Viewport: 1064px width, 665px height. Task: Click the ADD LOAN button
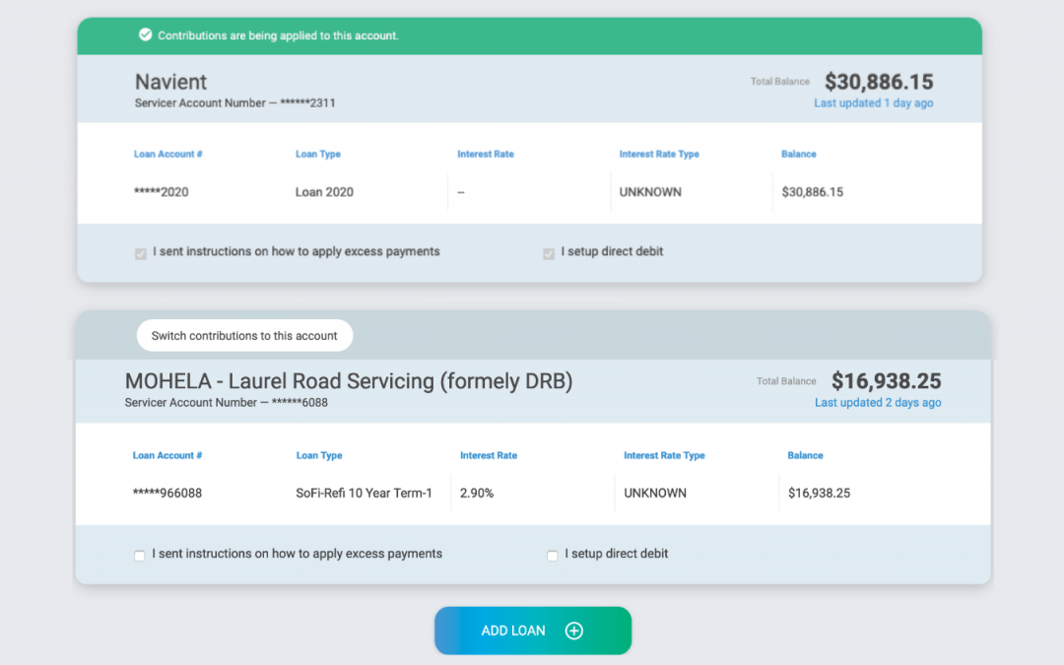(533, 631)
